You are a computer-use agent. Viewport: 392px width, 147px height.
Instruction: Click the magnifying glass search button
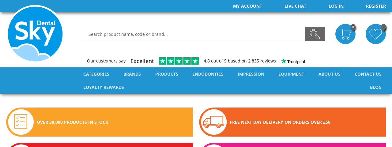point(315,34)
